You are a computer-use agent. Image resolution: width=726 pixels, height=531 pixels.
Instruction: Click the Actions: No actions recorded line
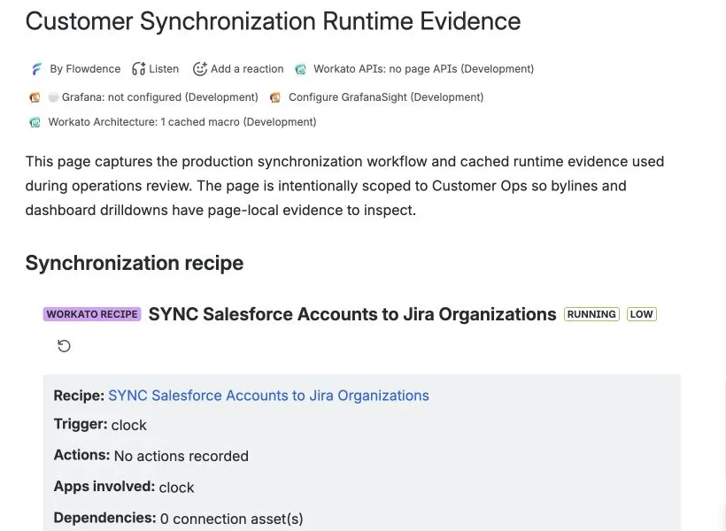coord(151,456)
